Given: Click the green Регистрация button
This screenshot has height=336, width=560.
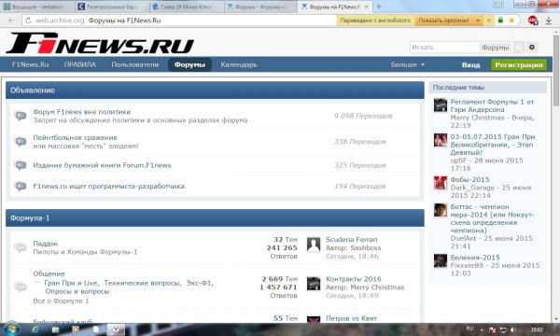Looking at the screenshot, I should pos(519,65).
